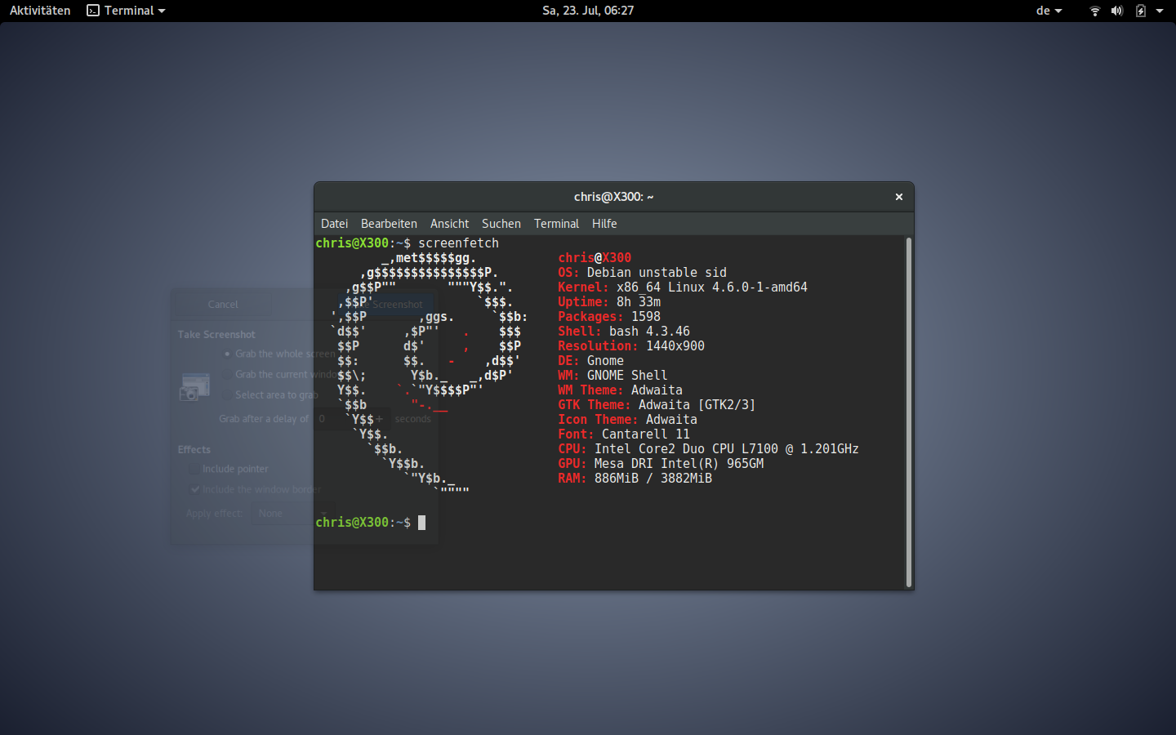The image size is (1176, 735).
Task: Select 'Grab the whole screen' radio button
Action: pos(227,354)
